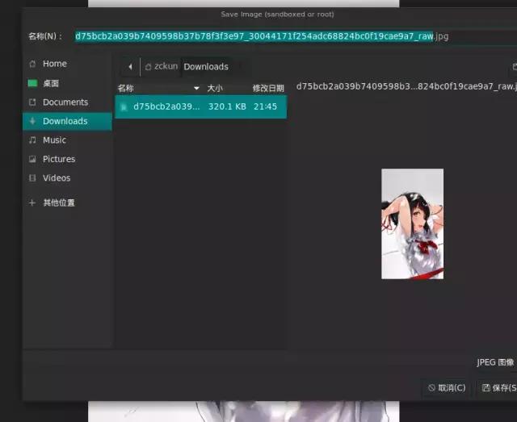Click Downloads path bar button
517x422 pixels.
point(206,67)
